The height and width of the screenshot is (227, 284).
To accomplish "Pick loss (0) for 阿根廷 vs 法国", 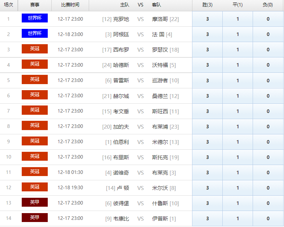I will (x=268, y=35).
